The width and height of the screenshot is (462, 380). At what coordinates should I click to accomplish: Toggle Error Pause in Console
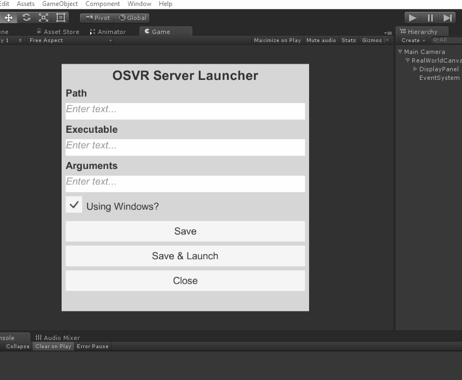92,347
